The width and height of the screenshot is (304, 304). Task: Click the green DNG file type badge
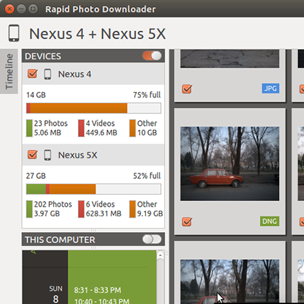tap(269, 221)
